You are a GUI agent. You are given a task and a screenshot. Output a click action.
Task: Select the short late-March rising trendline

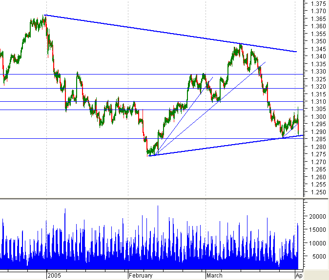pyautogui.click(x=290, y=131)
